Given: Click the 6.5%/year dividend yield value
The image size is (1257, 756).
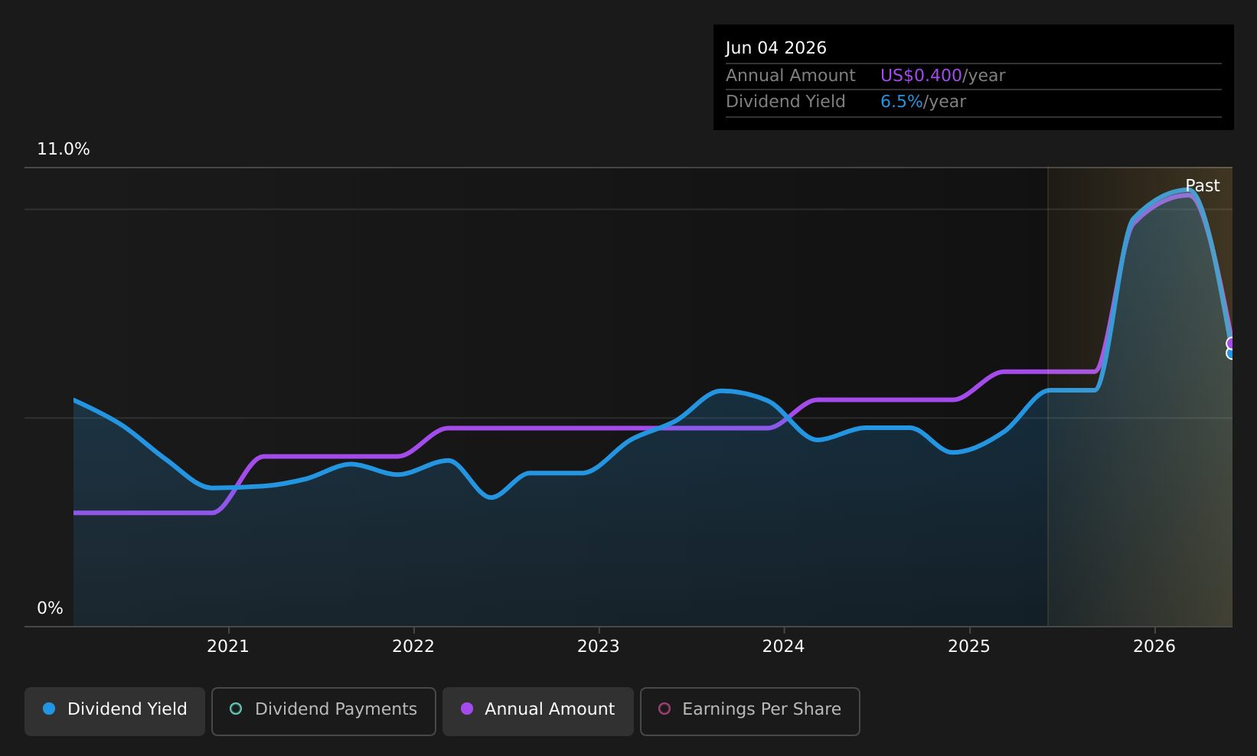Looking at the screenshot, I should (x=923, y=102).
